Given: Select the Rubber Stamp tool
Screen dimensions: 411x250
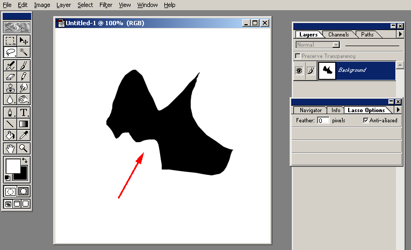Looking at the screenshot, I should point(10,88).
